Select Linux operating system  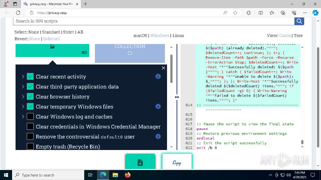[178, 35]
